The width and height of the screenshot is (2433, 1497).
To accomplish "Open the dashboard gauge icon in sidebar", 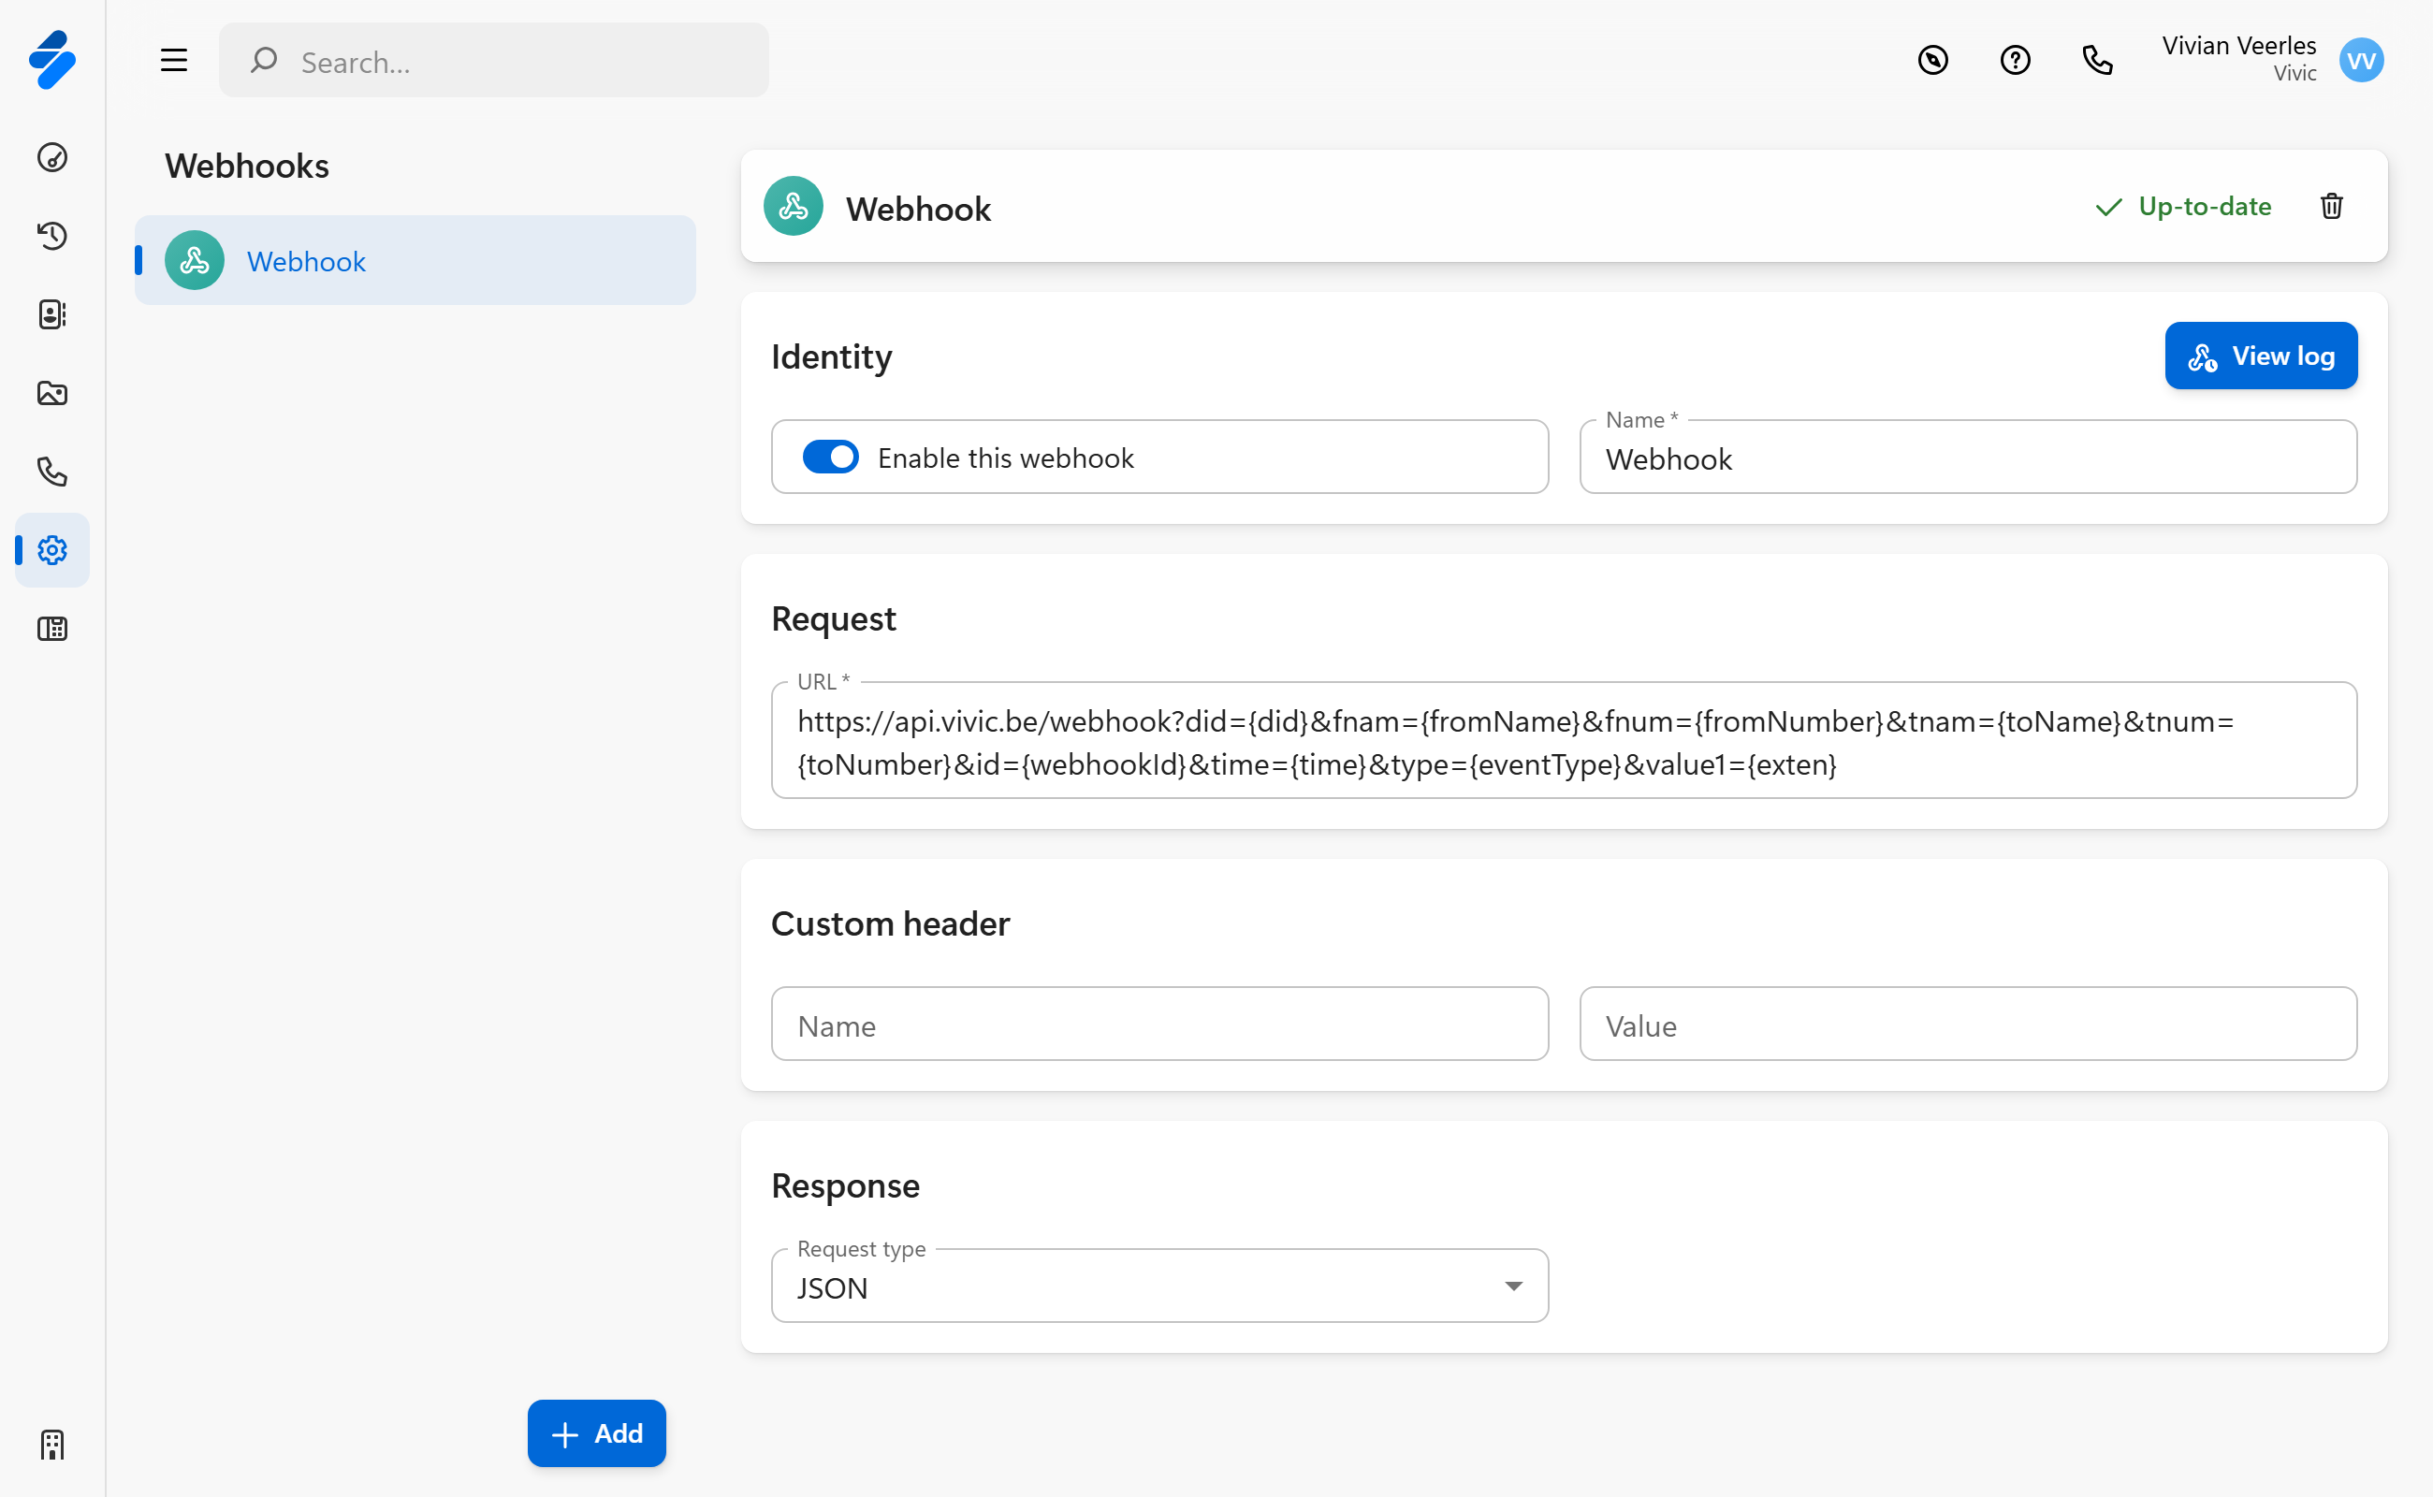I will 51,157.
